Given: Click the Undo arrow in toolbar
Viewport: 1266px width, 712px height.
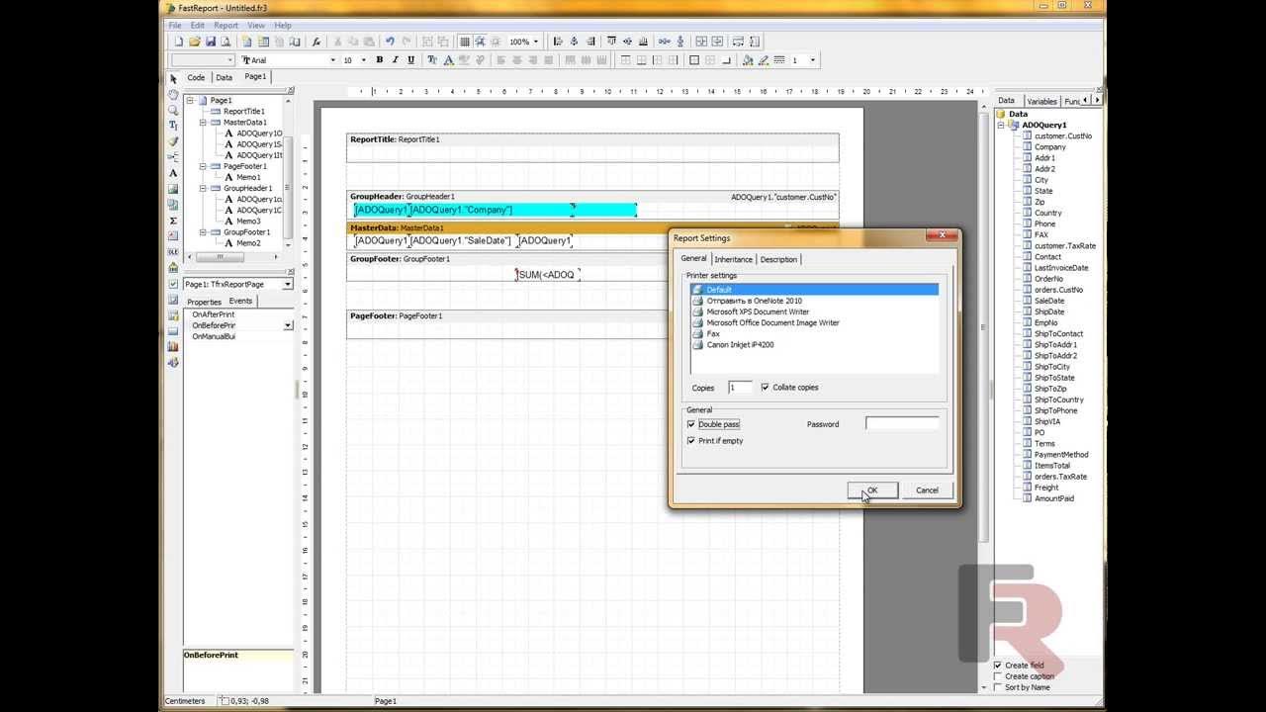Looking at the screenshot, I should (390, 42).
